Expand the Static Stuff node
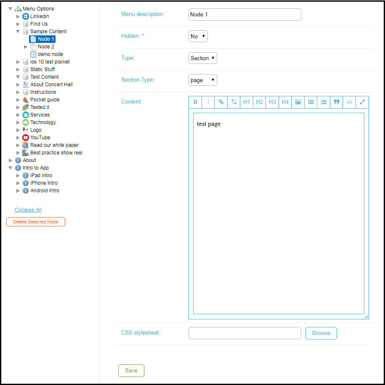The width and height of the screenshot is (385, 385). click(18, 69)
